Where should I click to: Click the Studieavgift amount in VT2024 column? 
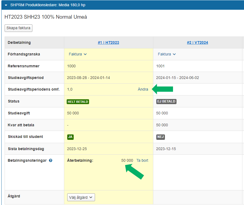pyautogui.click(x=162, y=113)
